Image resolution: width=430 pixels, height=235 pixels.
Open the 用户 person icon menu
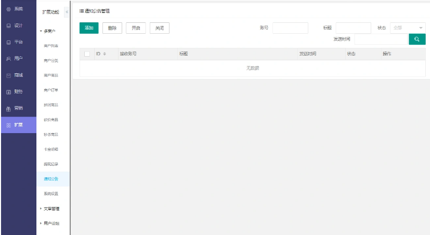[x=8, y=59]
